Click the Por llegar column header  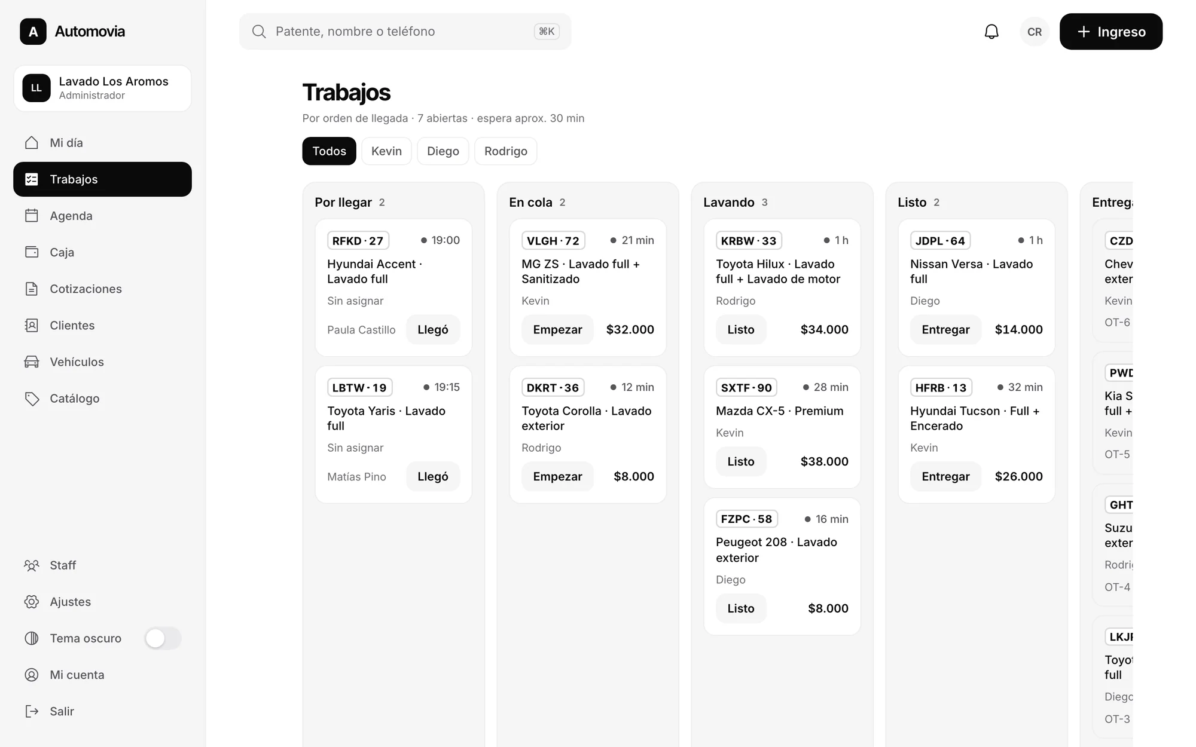pyautogui.click(x=350, y=203)
